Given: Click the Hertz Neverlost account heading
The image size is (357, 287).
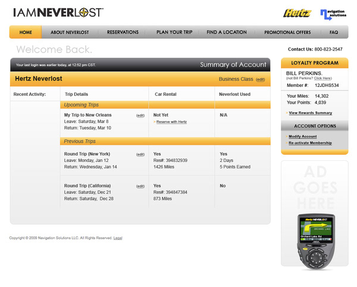Looking at the screenshot, I should 39,79.
